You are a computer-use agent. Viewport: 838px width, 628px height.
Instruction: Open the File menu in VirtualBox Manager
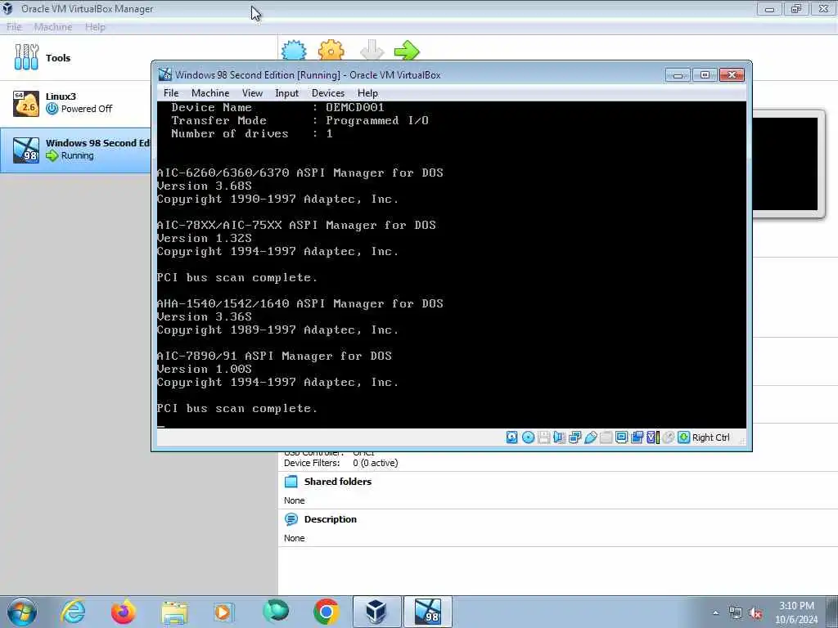[14, 27]
